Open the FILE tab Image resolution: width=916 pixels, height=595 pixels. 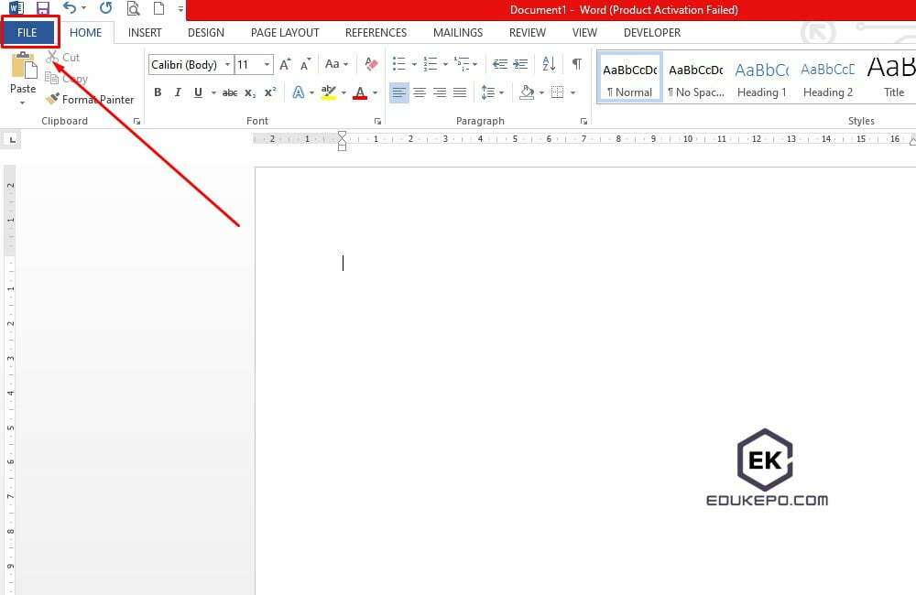tap(29, 31)
